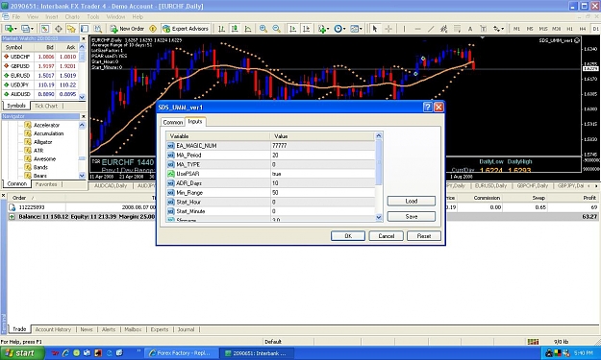Select the text label tool
Viewport: 601px width, 360px height.
(483, 29)
